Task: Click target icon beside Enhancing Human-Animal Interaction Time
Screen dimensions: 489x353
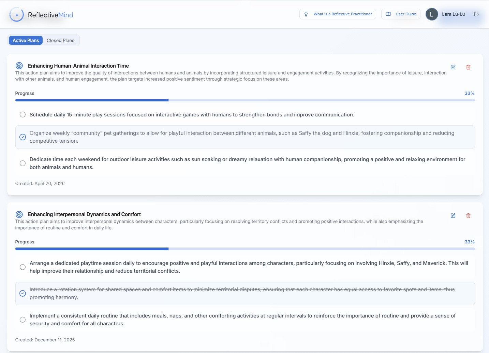Action: coord(19,66)
